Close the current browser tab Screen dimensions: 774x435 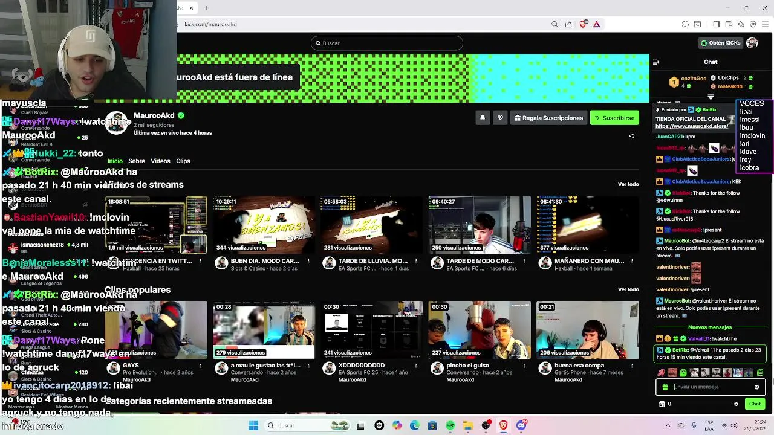[191, 8]
